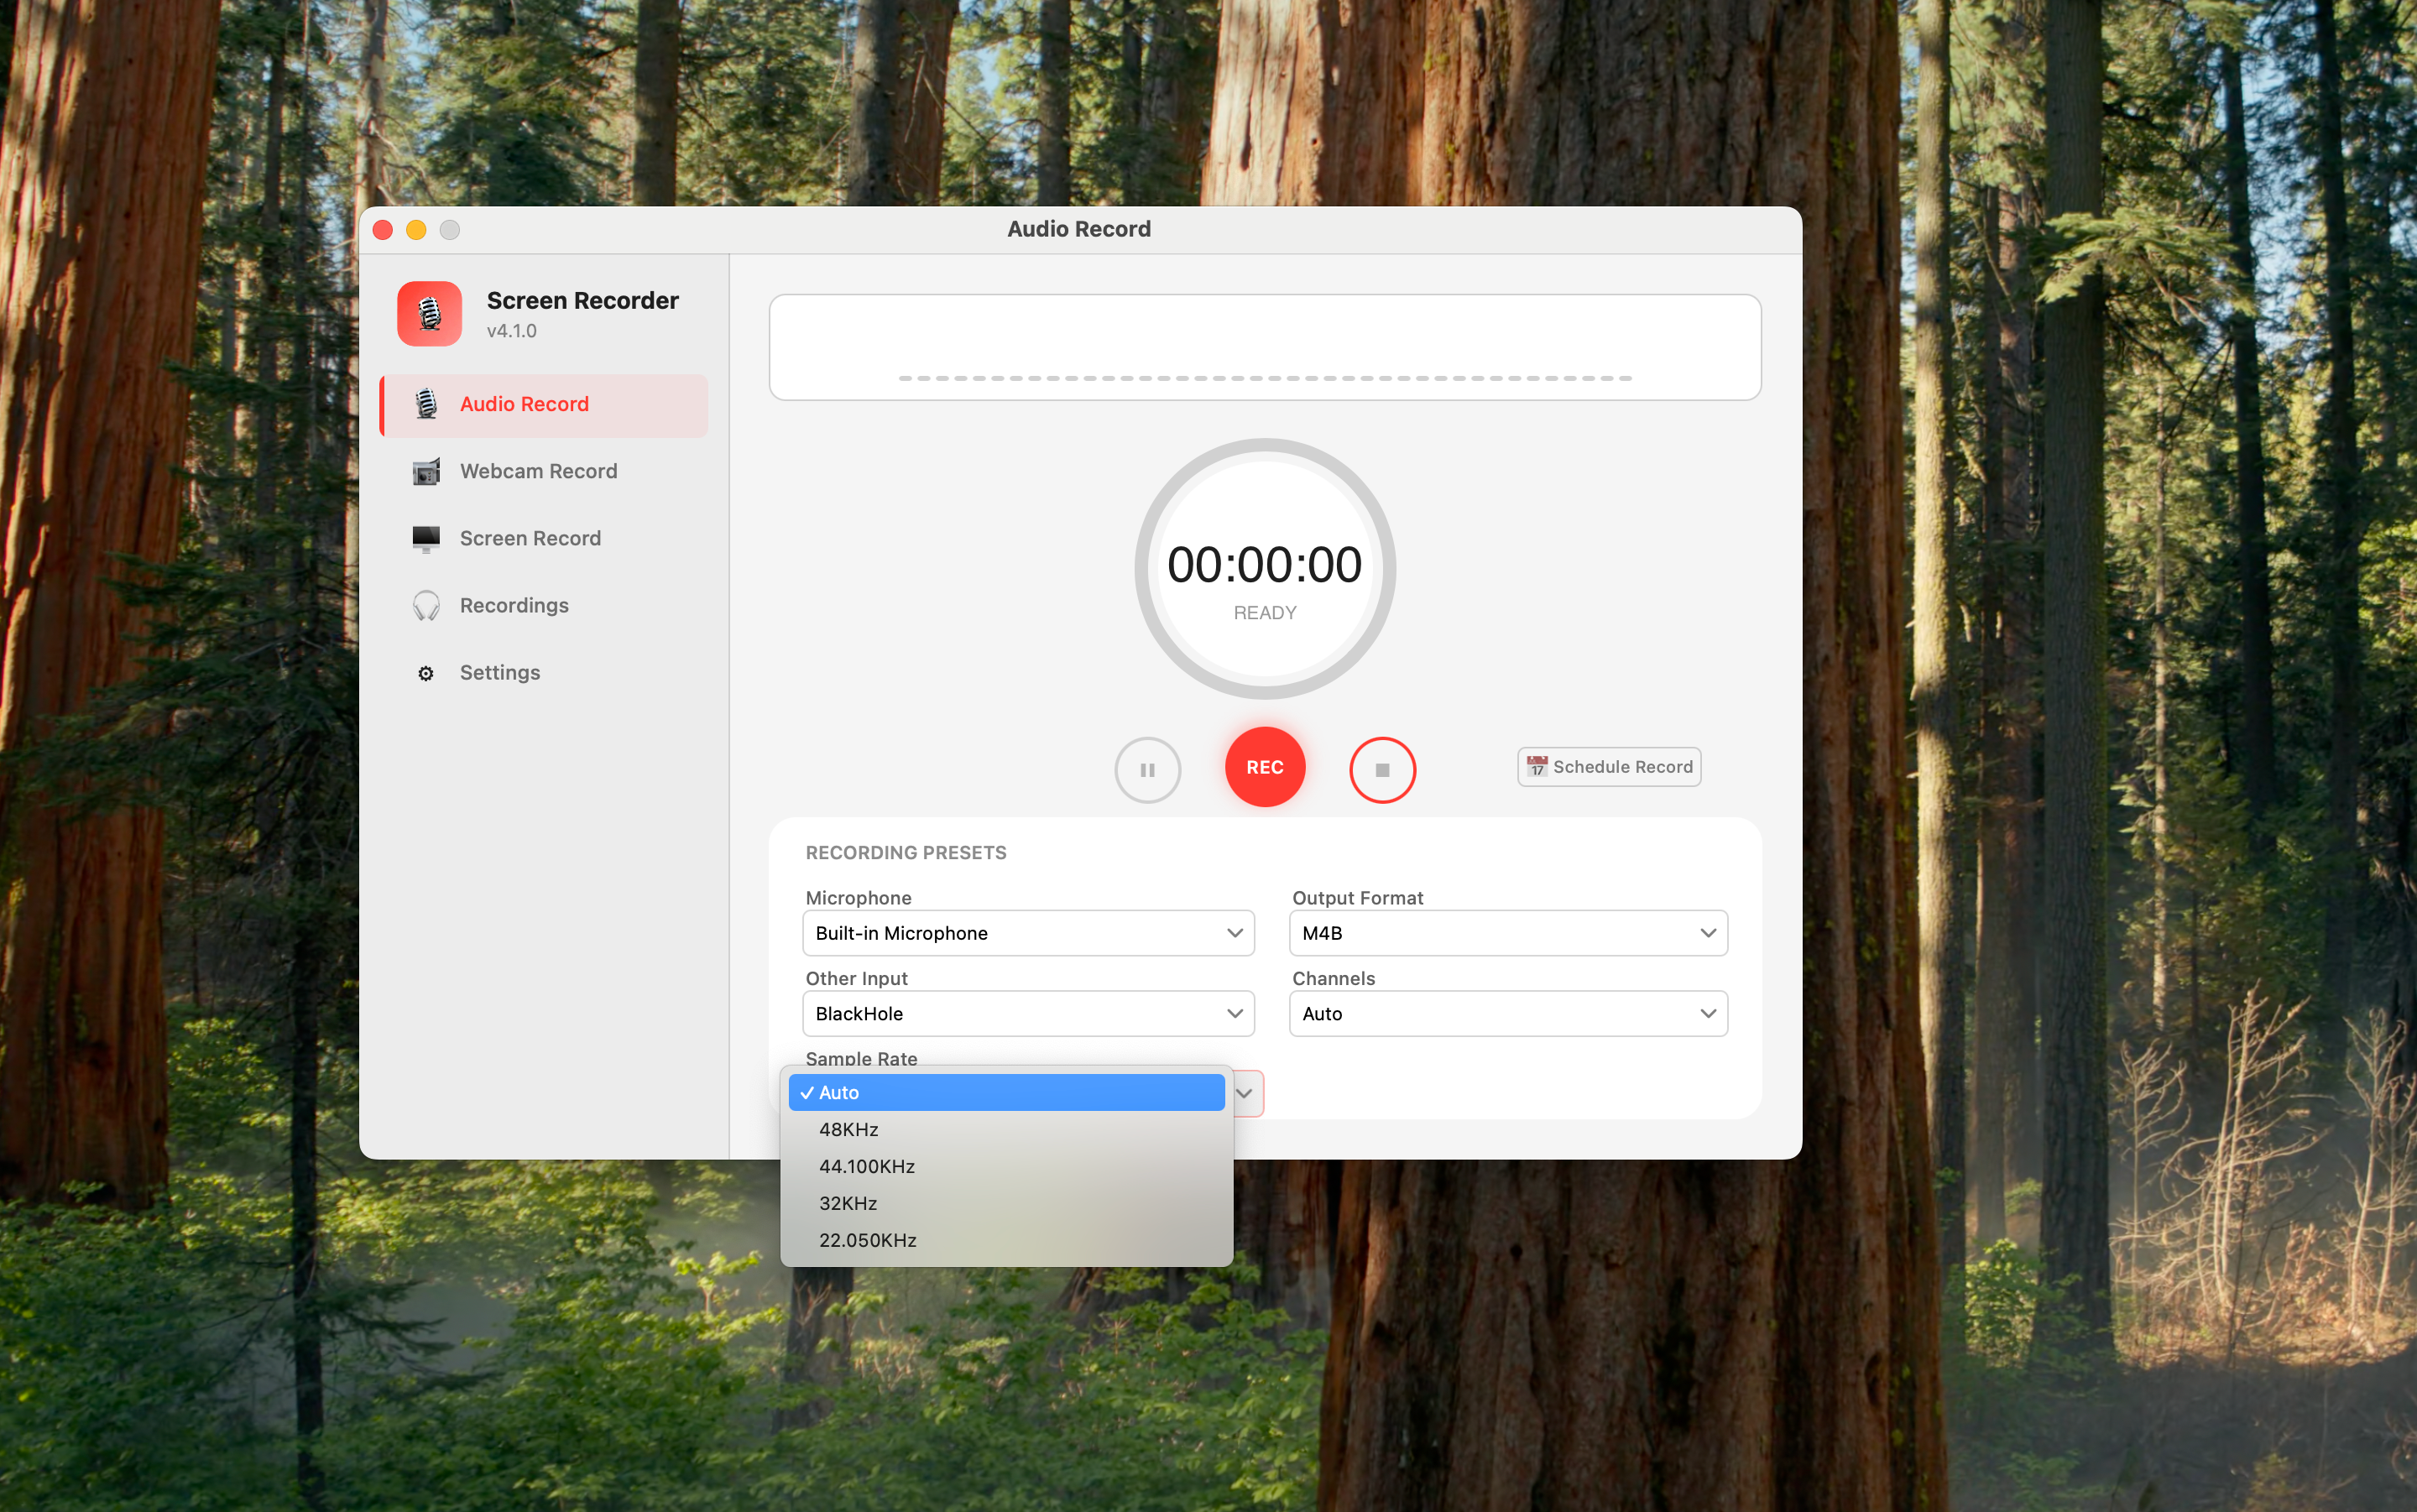Click the webcam icon beside Webcam Record
This screenshot has width=2417, height=1512.
(x=426, y=471)
